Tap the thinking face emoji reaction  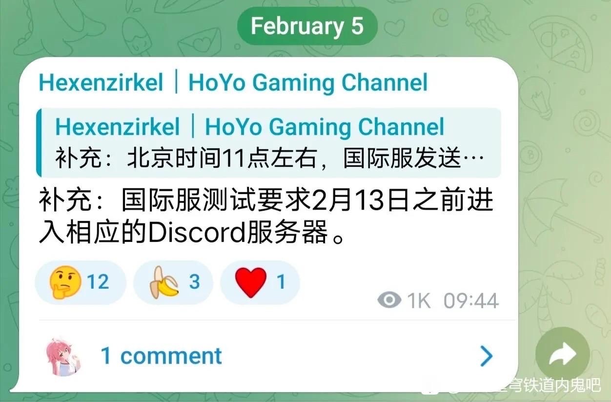click(x=65, y=283)
